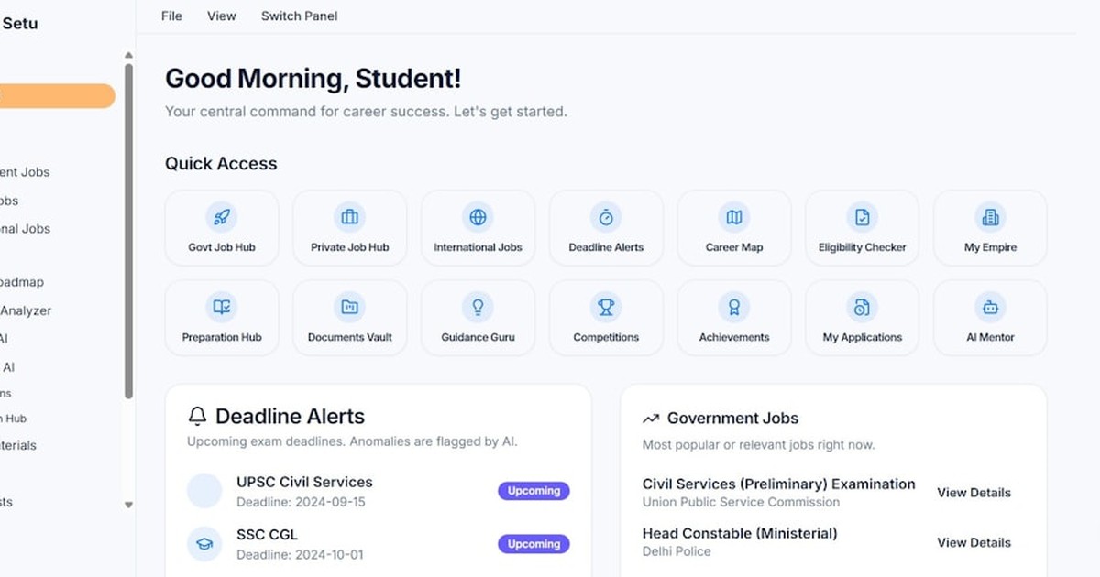View the Achievements ribbon icon

(x=734, y=307)
